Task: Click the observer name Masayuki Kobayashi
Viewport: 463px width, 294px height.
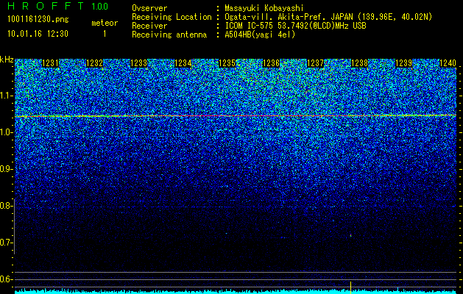Action: 264,8
